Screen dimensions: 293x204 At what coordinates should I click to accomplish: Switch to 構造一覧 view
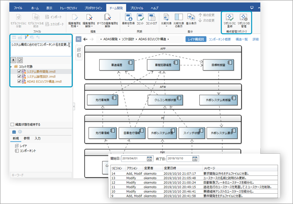241,39
